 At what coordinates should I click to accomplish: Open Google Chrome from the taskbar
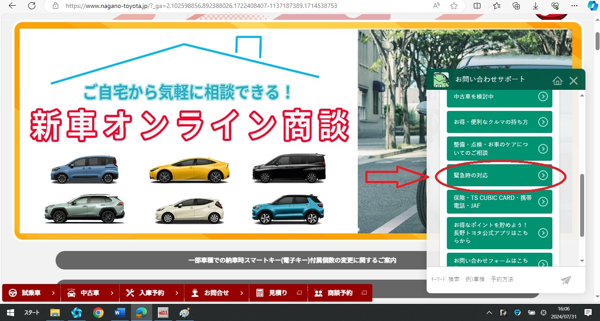[98, 313]
